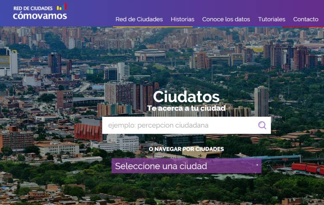The width and height of the screenshot is (324, 205).
Task: Click the Ciudatos heading
Action: [x=186, y=97]
